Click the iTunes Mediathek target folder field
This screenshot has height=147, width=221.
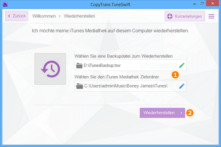pyautogui.click(x=131, y=86)
